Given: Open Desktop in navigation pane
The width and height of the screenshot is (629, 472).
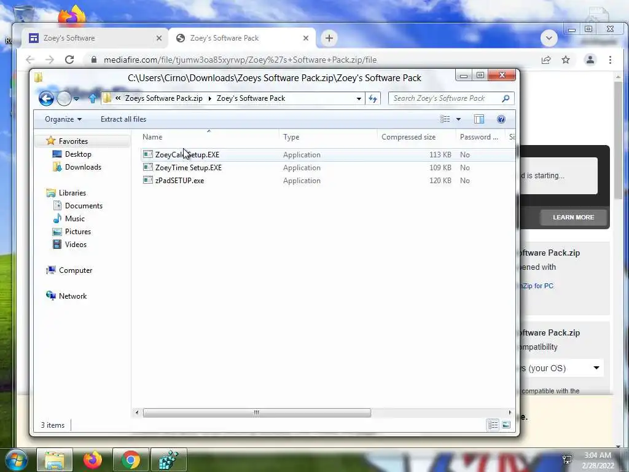Looking at the screenshot, I should click(78, 154).
